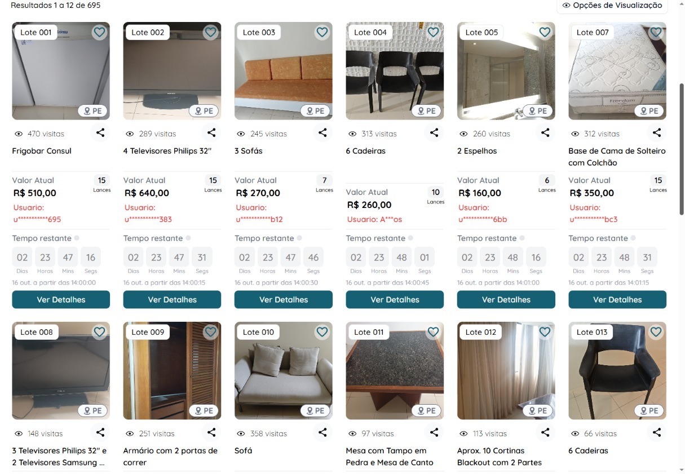Click share icon for Lote 009 Armário
The width and height of the screenshot is (685, 474).
pos(211,433)
